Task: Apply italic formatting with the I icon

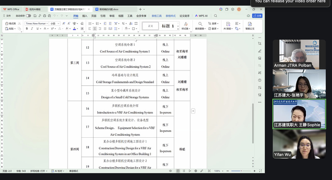Action: [x=32, y=29]
